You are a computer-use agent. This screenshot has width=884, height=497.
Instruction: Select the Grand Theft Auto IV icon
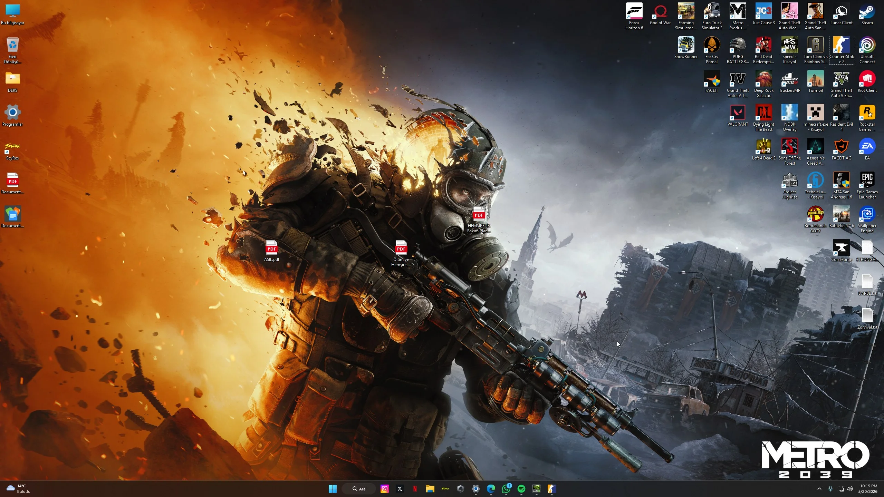tap(738, 84)
